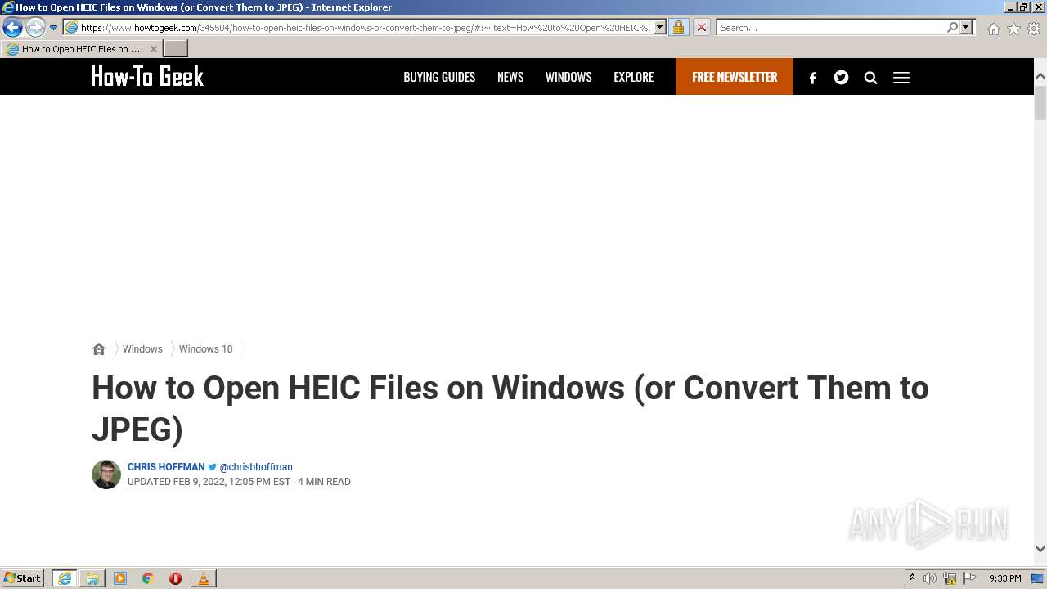Click the Free Newsletter button
The height and width of the screenshot is (589, 1047).
[x=735, y=77]
